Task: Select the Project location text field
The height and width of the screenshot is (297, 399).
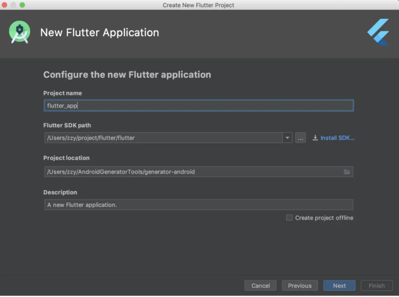Action: tap(192, 172)
